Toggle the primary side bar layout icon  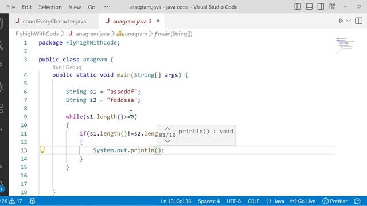click(x=298, y=6)
